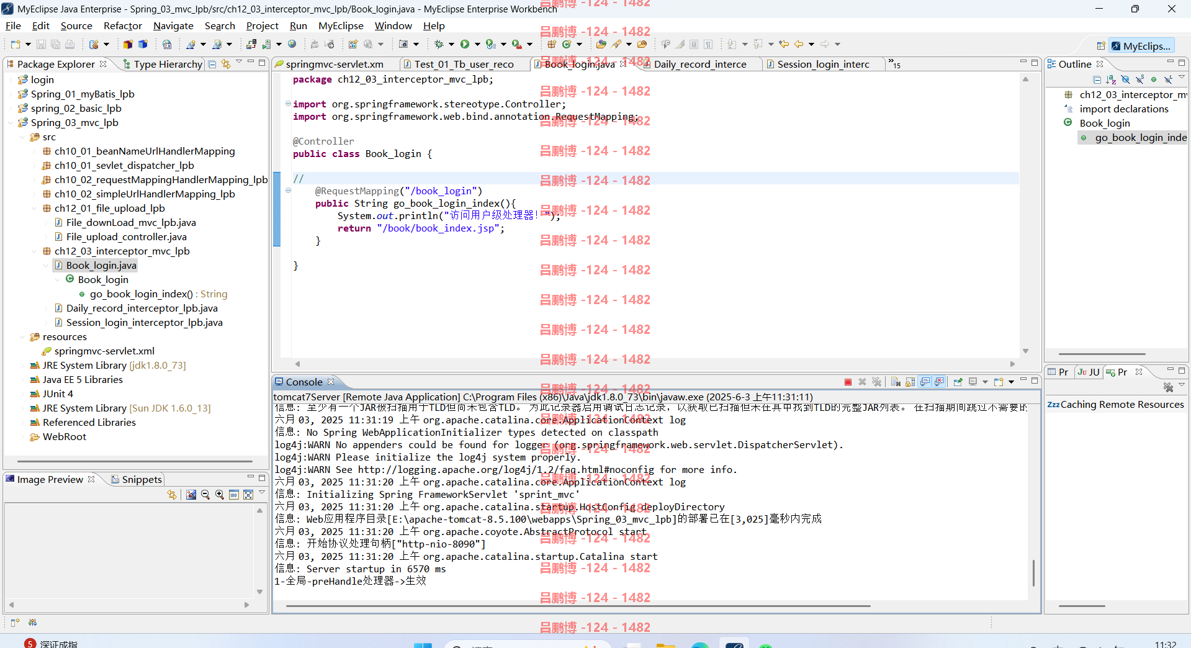The image size is (1191, 648).
Task: Click the green Run toolbar icon
Action: coord(464,44)
